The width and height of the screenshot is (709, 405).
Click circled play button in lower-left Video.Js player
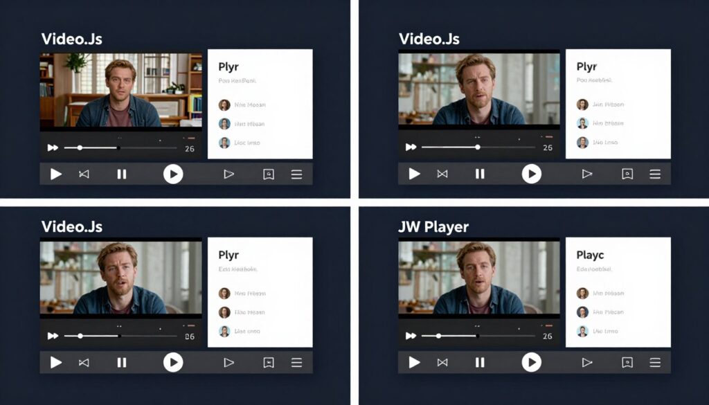[x=173, y=363]
